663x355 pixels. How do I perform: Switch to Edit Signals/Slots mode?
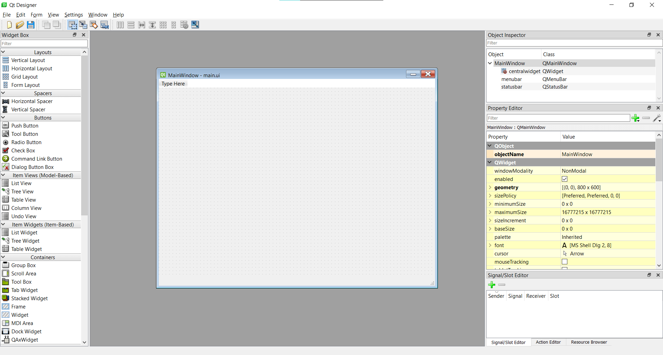point(83,24)
